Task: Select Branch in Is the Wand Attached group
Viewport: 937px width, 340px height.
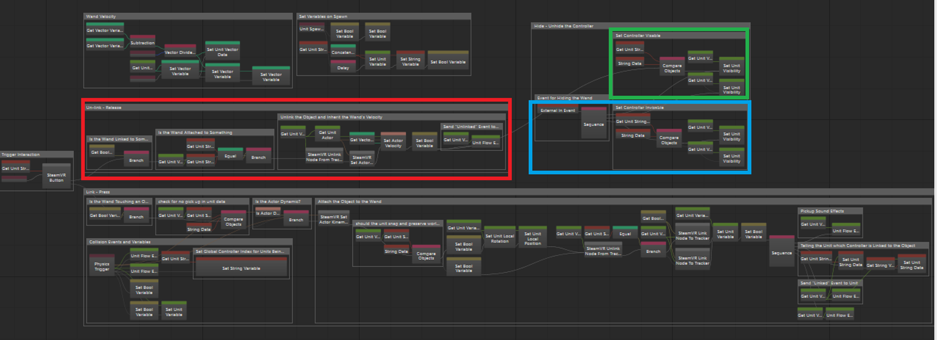Action: click(x=258, y=155)
